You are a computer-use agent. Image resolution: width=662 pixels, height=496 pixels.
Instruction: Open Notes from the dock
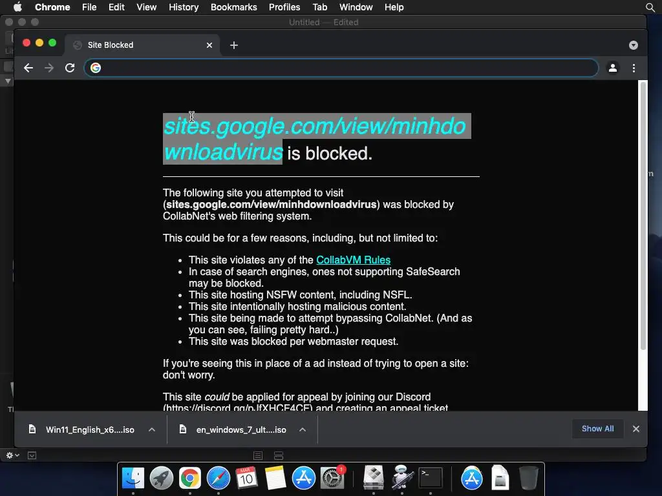point(275,478)
